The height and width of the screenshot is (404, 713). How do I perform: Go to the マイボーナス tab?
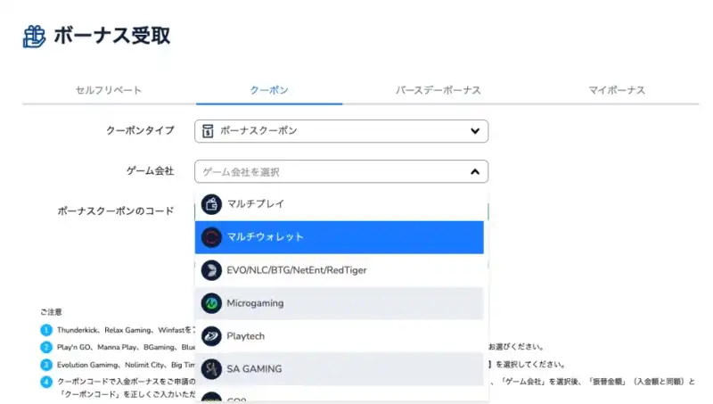tap(617, 90)
